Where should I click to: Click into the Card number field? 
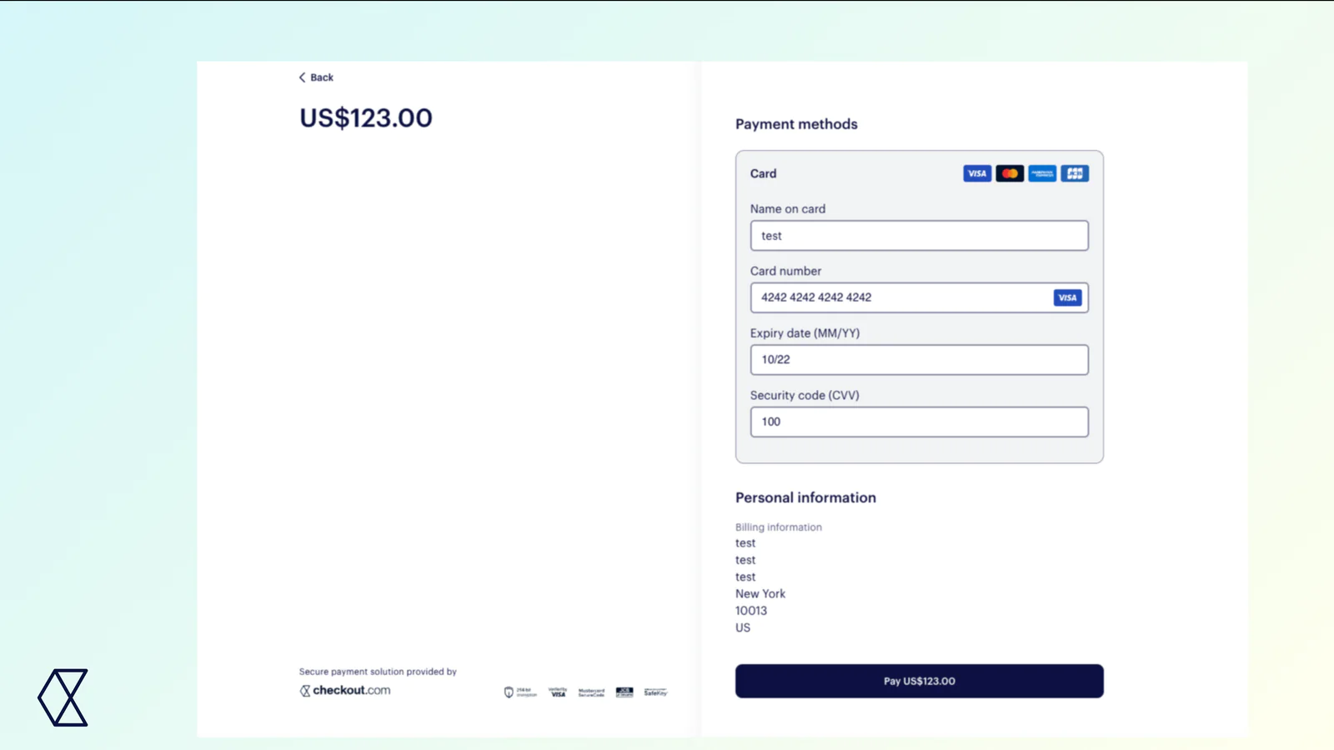tap(900, 297)
